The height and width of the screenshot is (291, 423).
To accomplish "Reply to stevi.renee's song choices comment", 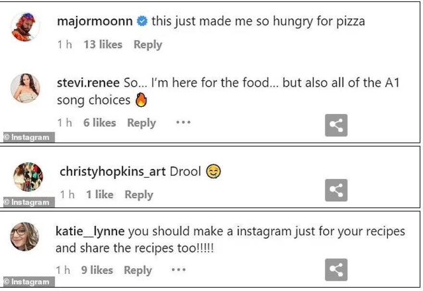I will [x=141, y=123].
